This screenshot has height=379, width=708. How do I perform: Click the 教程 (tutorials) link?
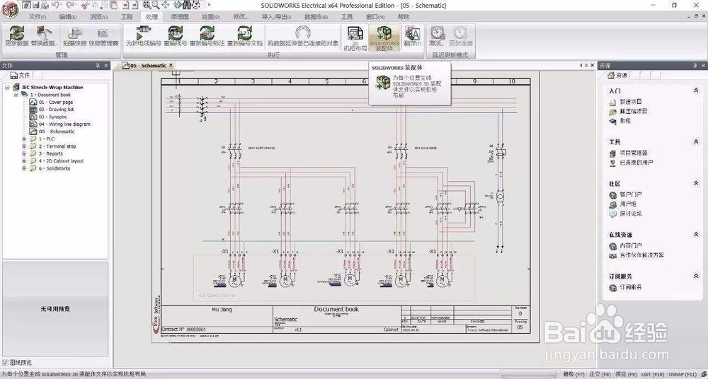coord(625,121)
